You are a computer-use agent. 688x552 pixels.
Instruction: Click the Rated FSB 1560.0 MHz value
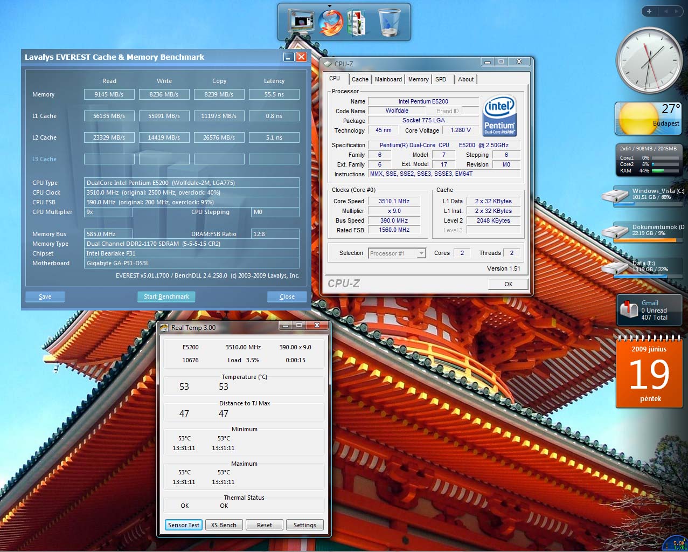coord(394,230)
